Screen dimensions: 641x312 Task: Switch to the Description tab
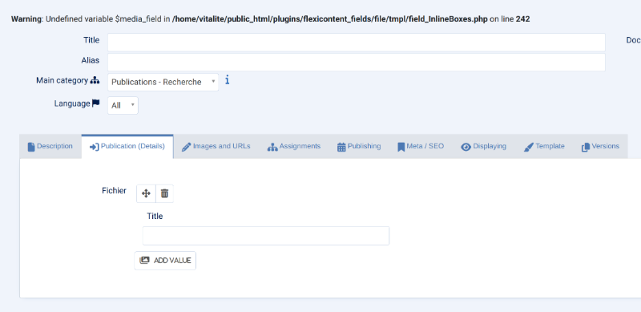(x=50, y=146)
